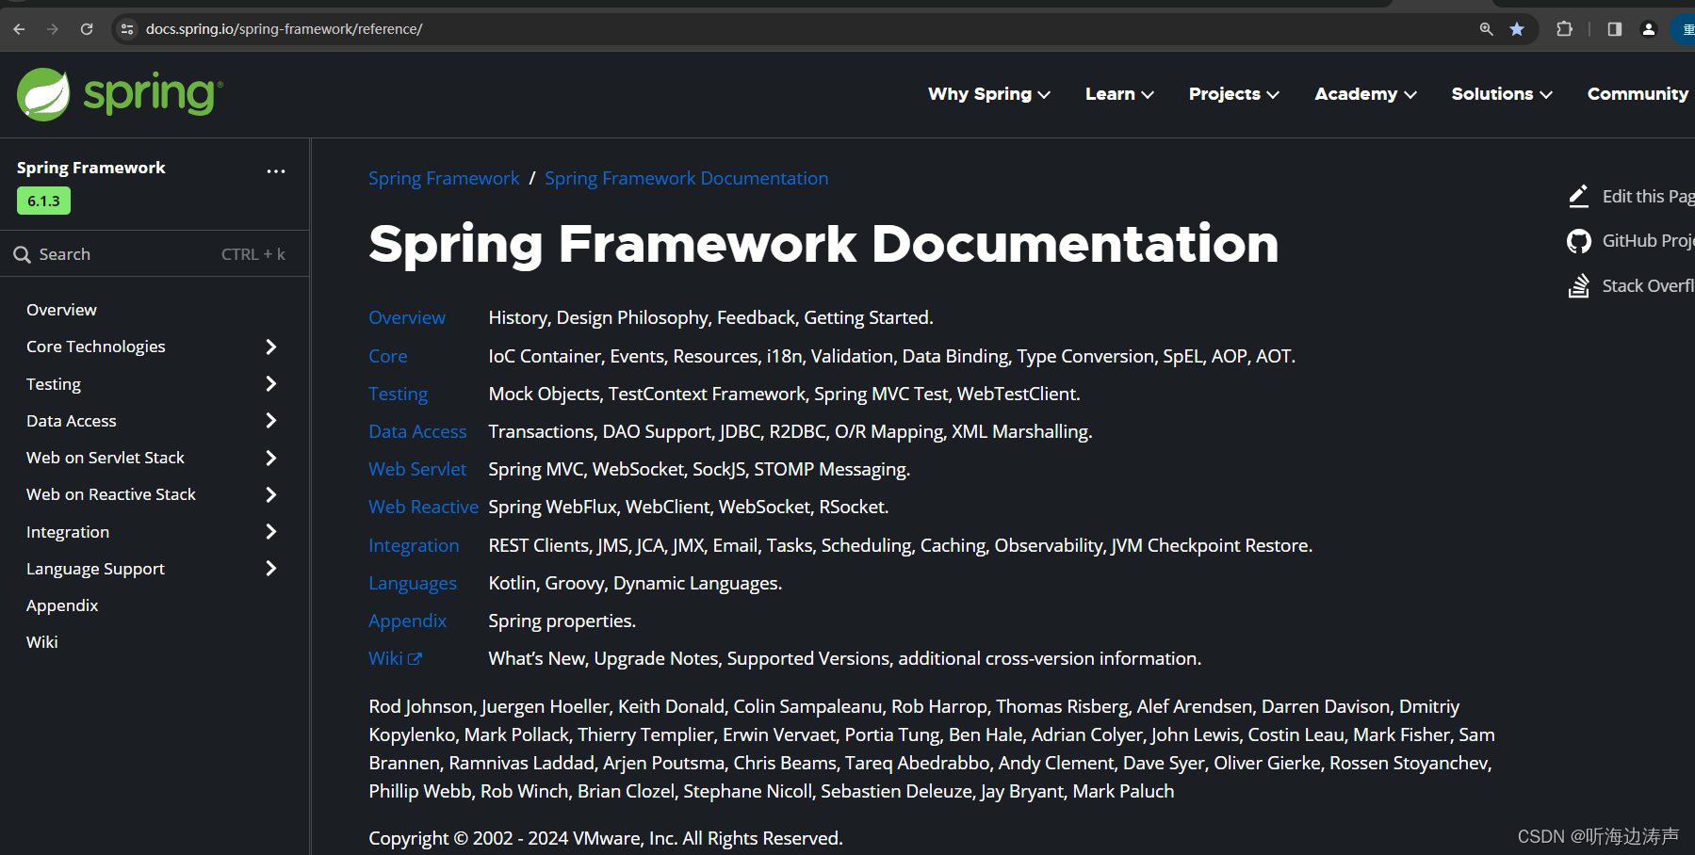Open the Why Spring dropdown menu

[989, 94]
